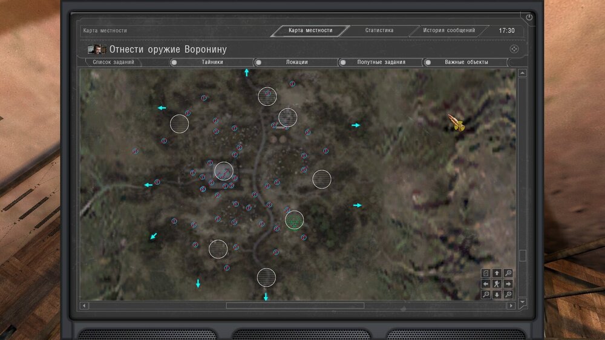The width and height of the screenshot is (605, 340).
Task: Pan the map down with arrow button
Action: (497, 295)
